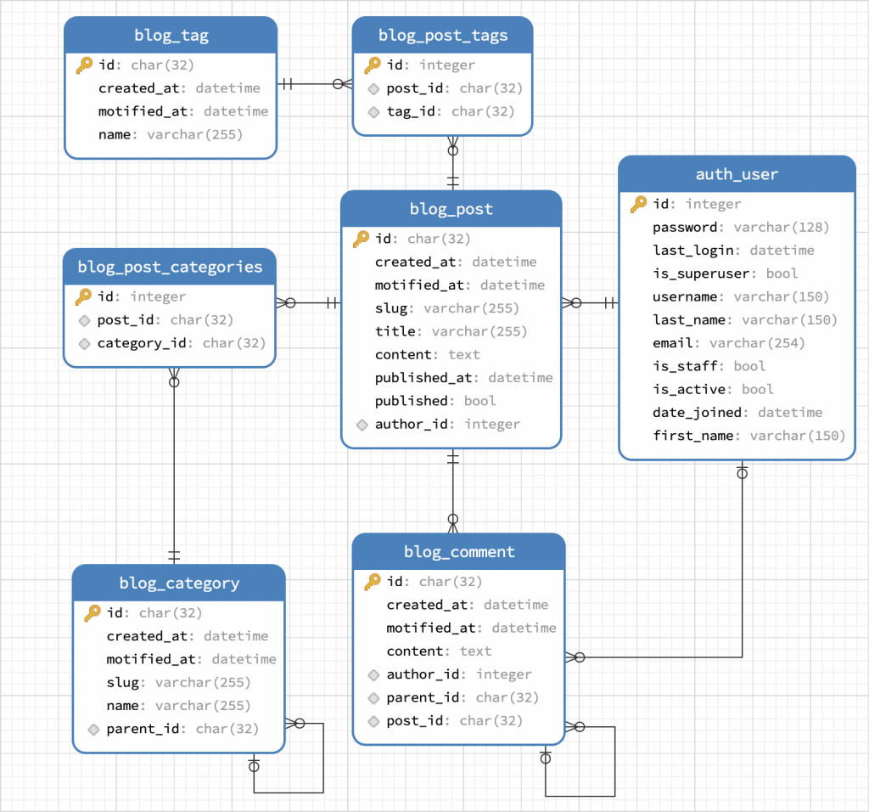Click the key icon in blog_comment table
Screen dimensions: 869x812
(373, 581)
